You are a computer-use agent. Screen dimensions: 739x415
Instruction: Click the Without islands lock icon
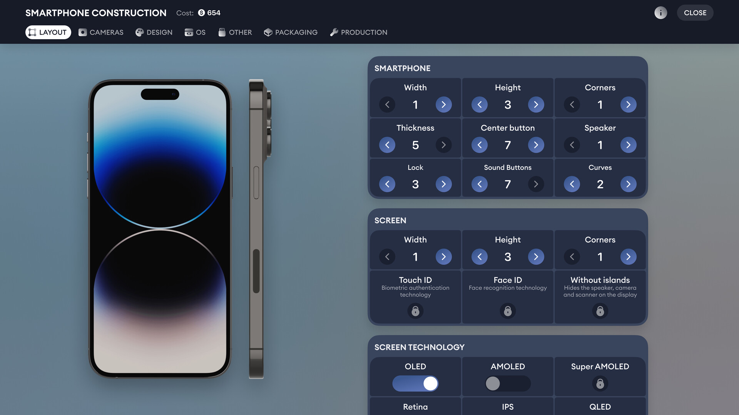pyautogui.click(x=600, y=311)
